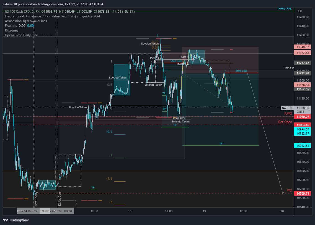Select the Sellside Taken annotation
The width and height of the screenshot is (315, 225).
click(x=153, y=85)
